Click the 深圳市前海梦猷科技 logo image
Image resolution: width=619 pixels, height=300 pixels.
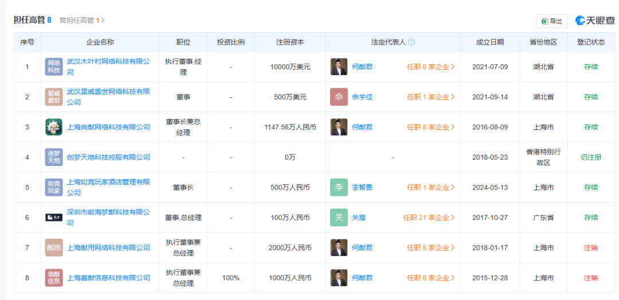[54, 218]
